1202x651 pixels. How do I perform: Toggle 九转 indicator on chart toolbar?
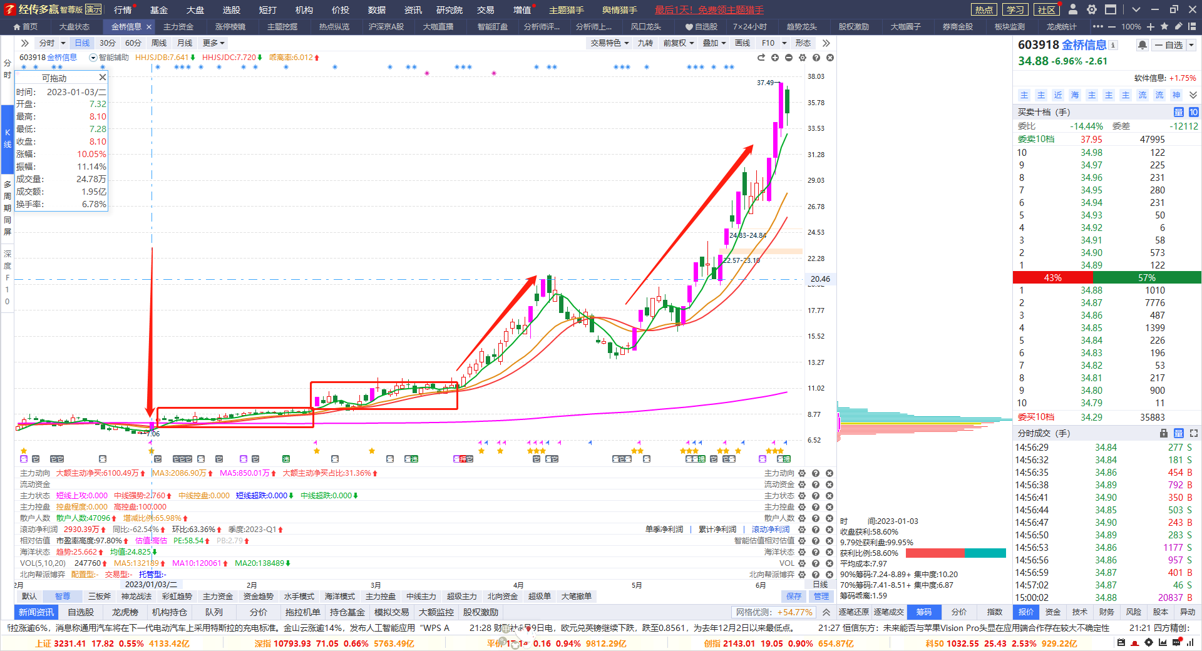click(x=645, y=43)
